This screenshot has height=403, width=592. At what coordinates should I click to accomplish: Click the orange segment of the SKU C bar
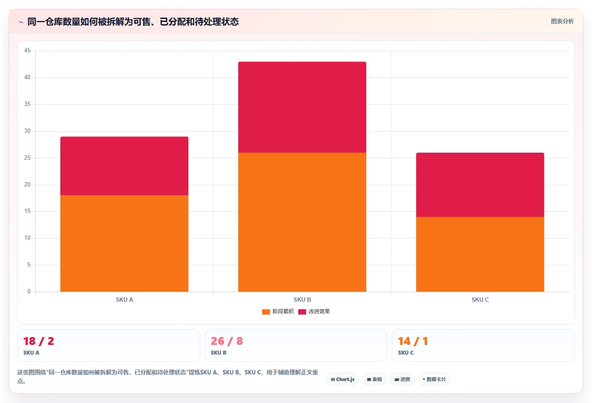[x=480, y=254]
